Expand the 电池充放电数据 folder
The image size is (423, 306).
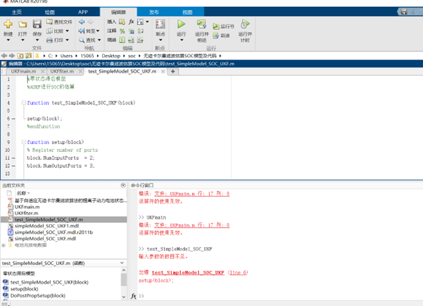[3, 245]
